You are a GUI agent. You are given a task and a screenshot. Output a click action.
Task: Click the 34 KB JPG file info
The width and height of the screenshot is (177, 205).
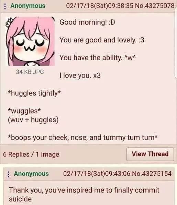[30, 72]
